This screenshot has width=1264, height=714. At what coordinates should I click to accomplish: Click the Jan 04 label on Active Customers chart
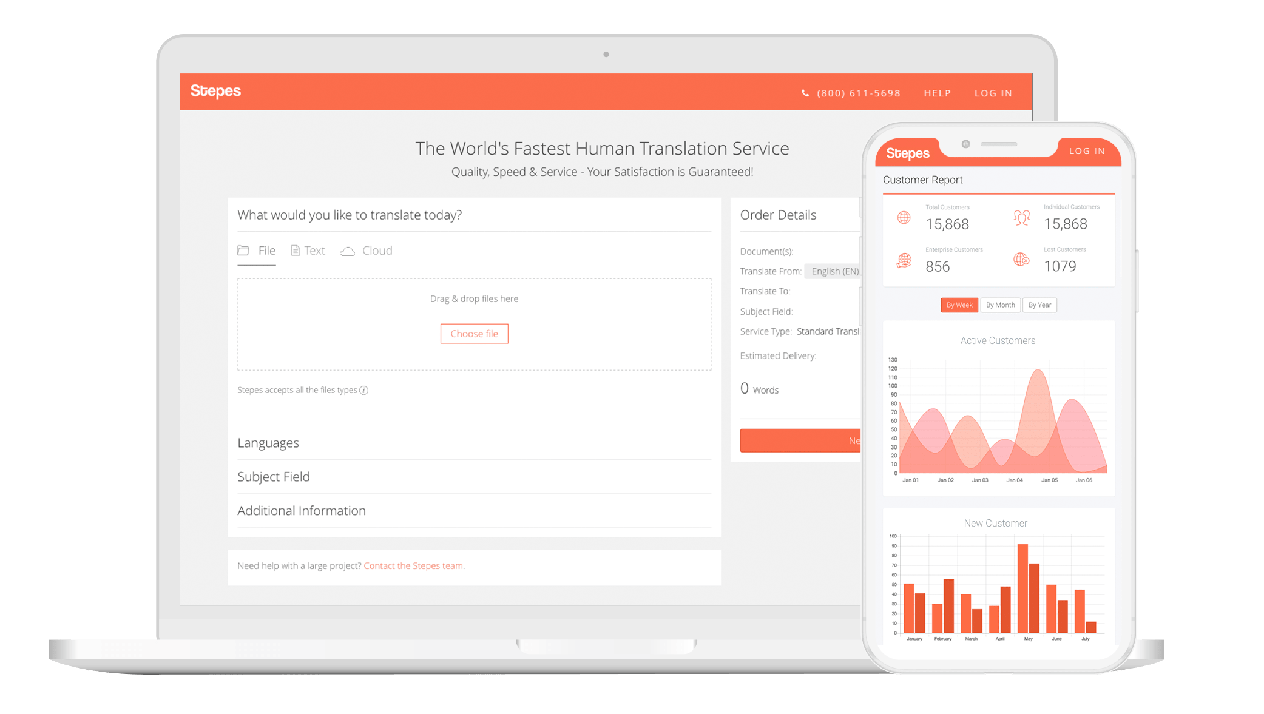[x=1015, y=480]
